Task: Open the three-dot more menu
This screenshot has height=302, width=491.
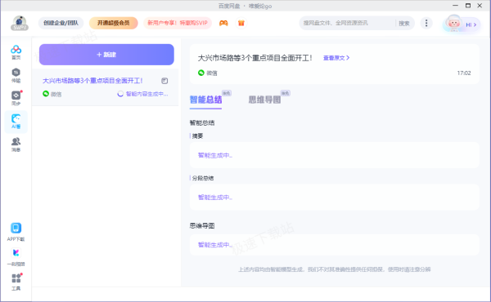Action: [x=426, y=23]
